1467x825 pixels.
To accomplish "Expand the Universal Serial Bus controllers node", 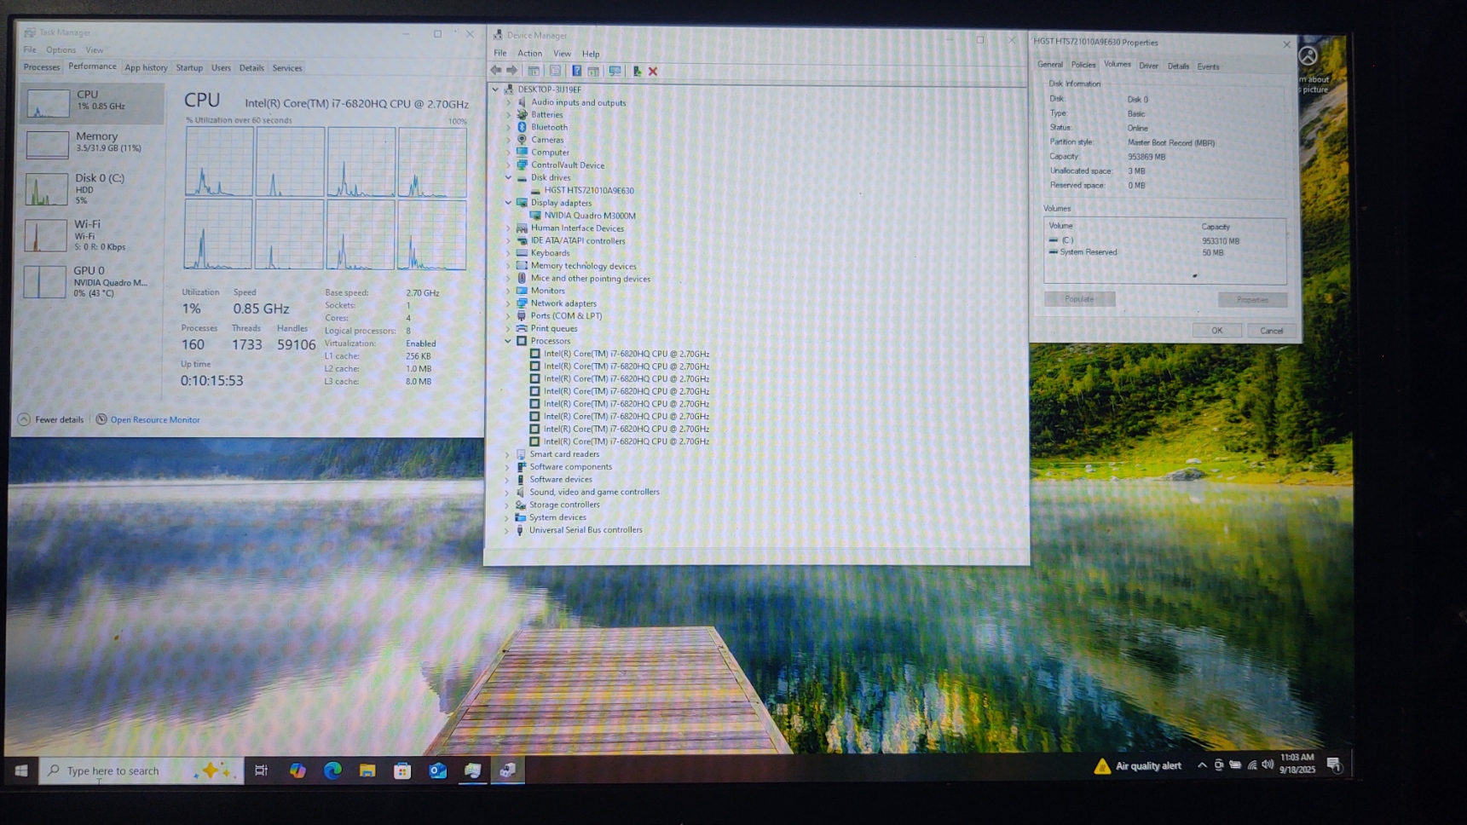I will click(x=507, y=530).
